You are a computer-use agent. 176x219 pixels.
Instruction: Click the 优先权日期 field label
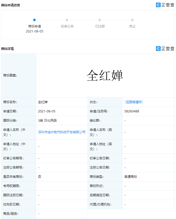click(12, 204)
